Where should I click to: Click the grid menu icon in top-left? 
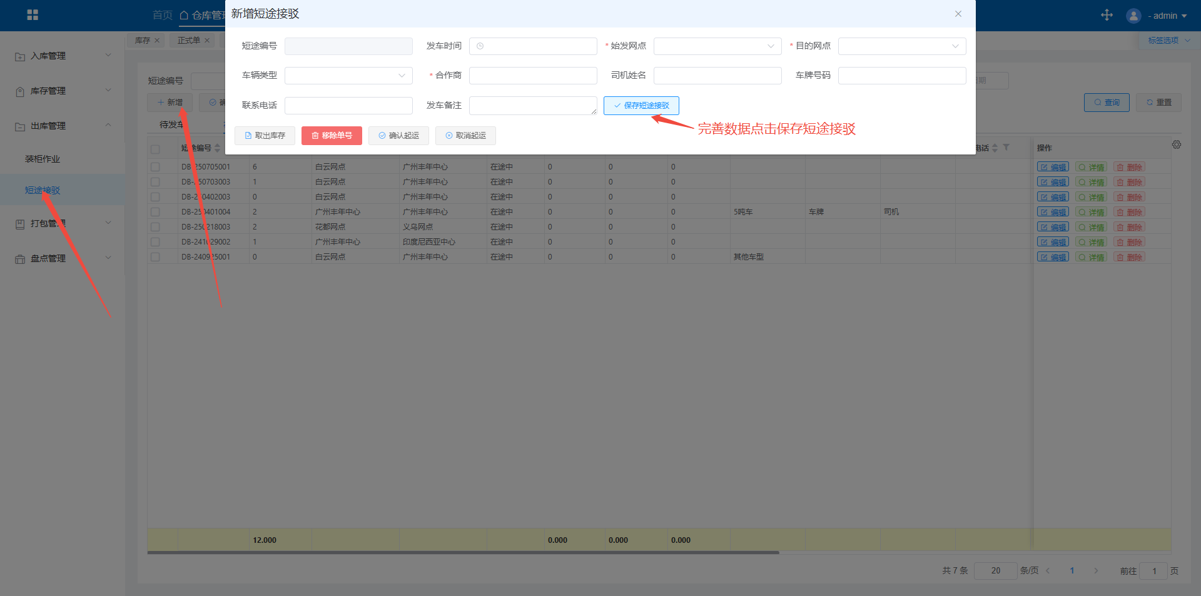point(33,15)
